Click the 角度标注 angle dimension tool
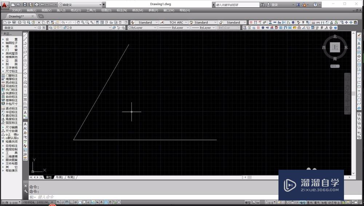The height and width of the screenshot is (206, 364). click(x=9, y=119)
